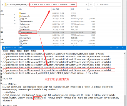Select the isd_config.ini file icon

click(x=20, y=38)
